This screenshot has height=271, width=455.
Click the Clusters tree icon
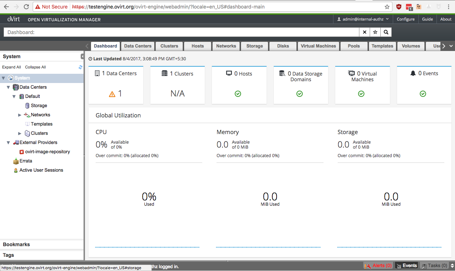[x=27, y=133]
